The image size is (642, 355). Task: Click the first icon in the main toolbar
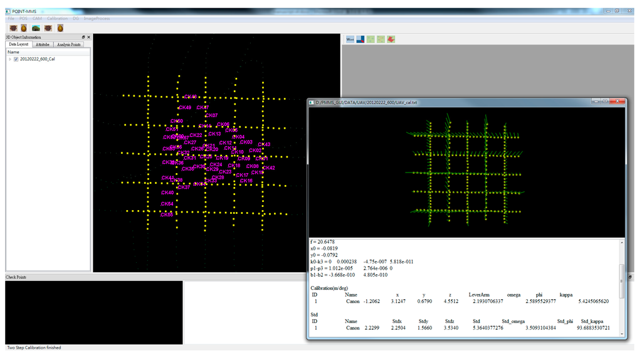(13, 28)
